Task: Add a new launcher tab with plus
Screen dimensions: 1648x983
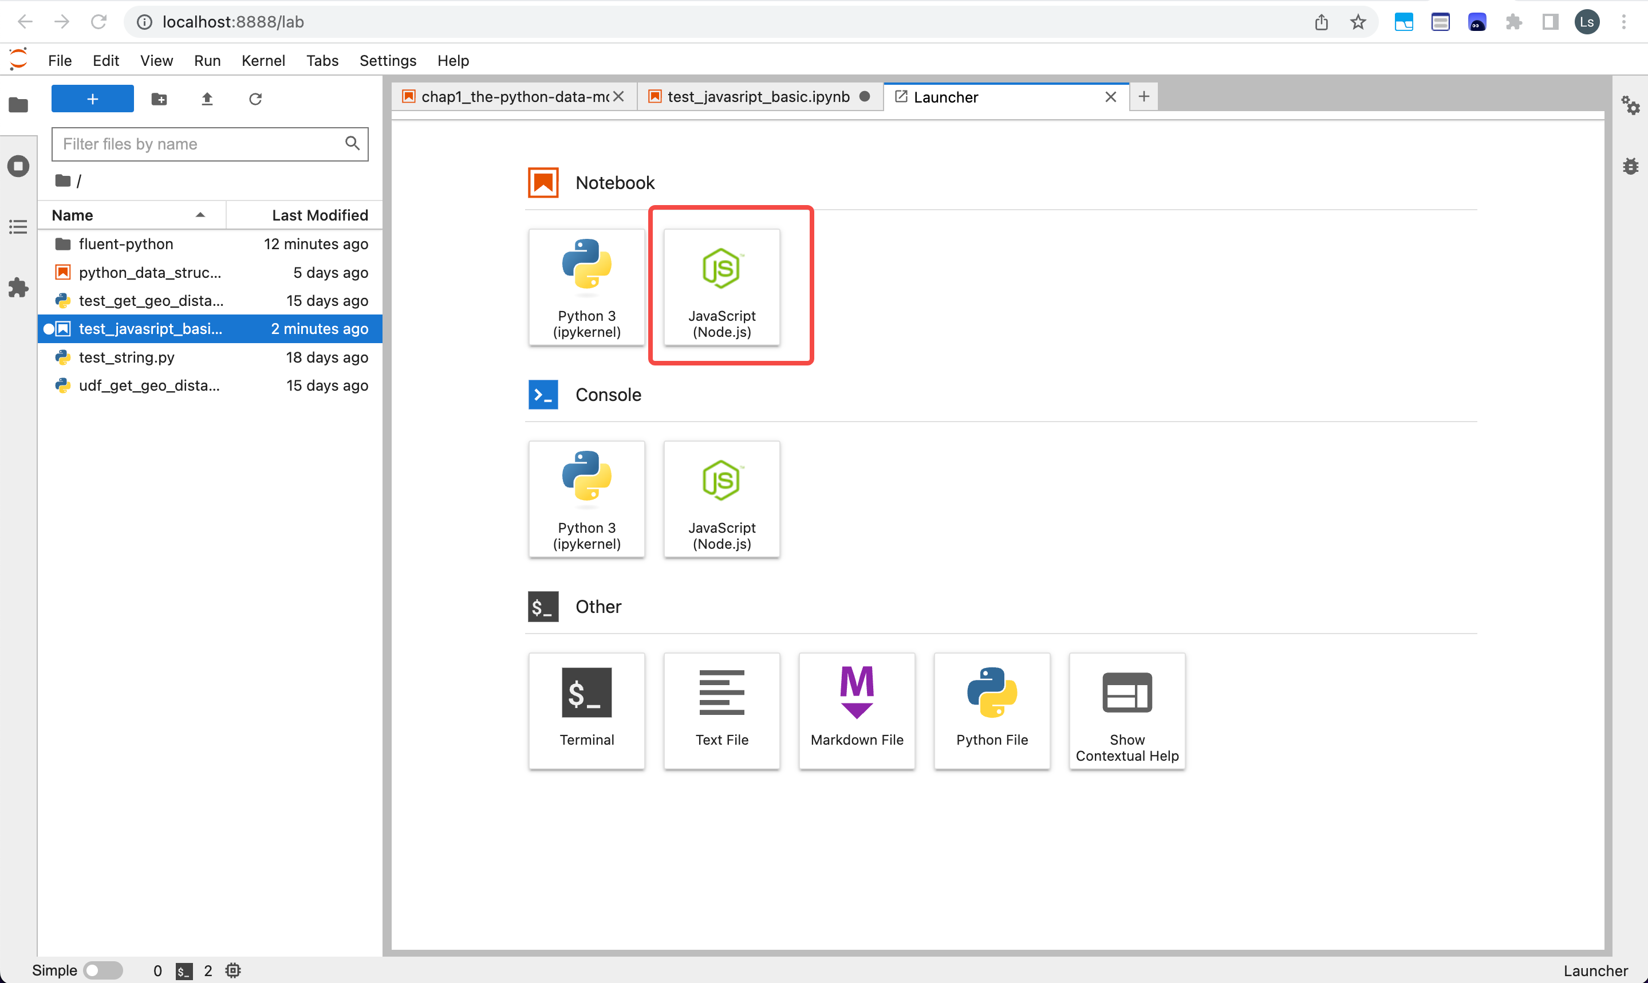Action: (x=1144, y=97)
